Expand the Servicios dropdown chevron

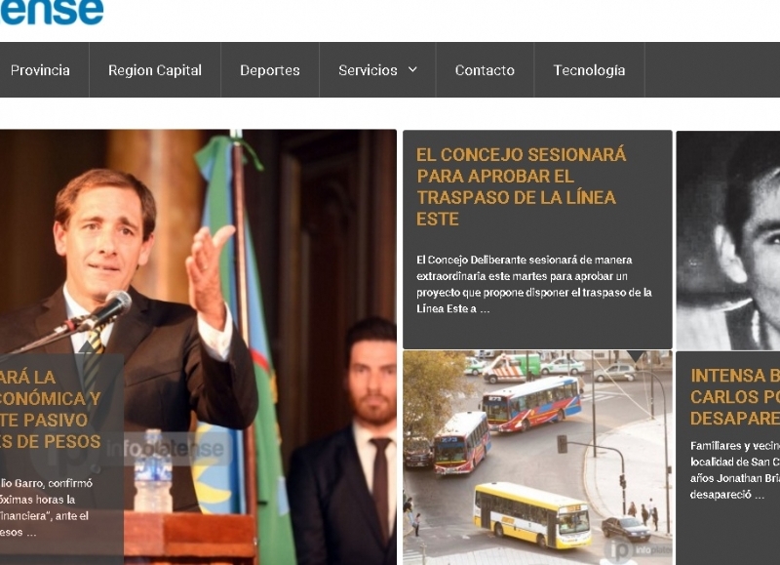412,69
